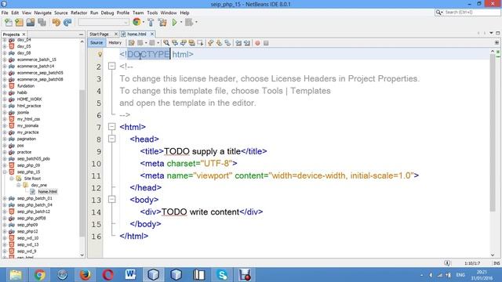Click the Debug Project toolbar icon

pyautogui.click(x=189, y=23)
